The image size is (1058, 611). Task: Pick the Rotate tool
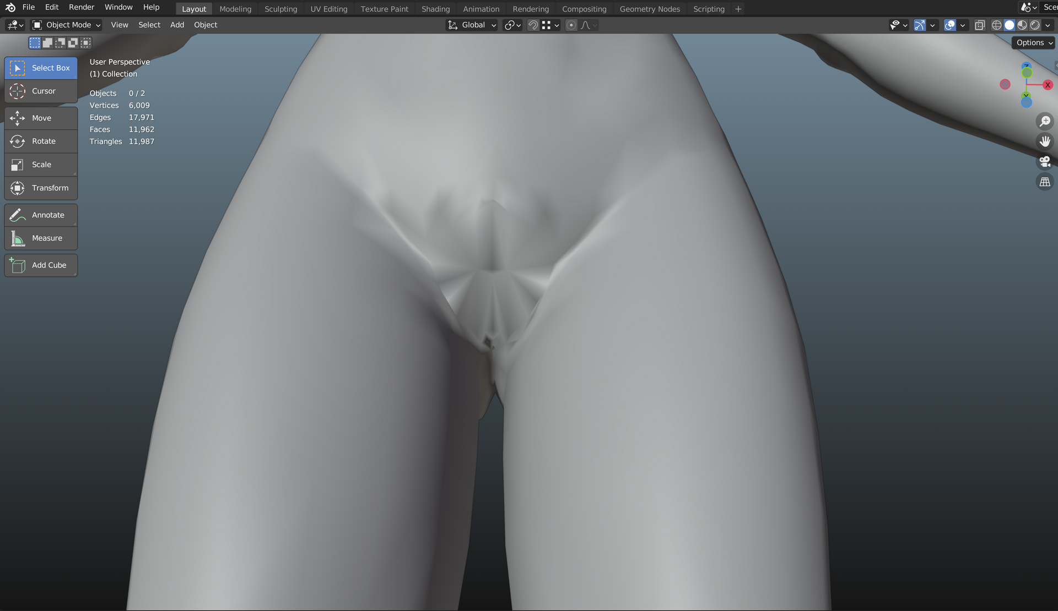pyautogui.click(x=41, y=141)
